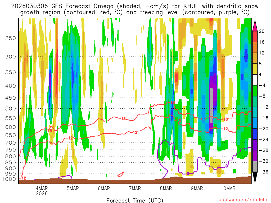The image size is (271, 203).
Task: Click the 20 colorbar value label
Action: pos(262,31)
